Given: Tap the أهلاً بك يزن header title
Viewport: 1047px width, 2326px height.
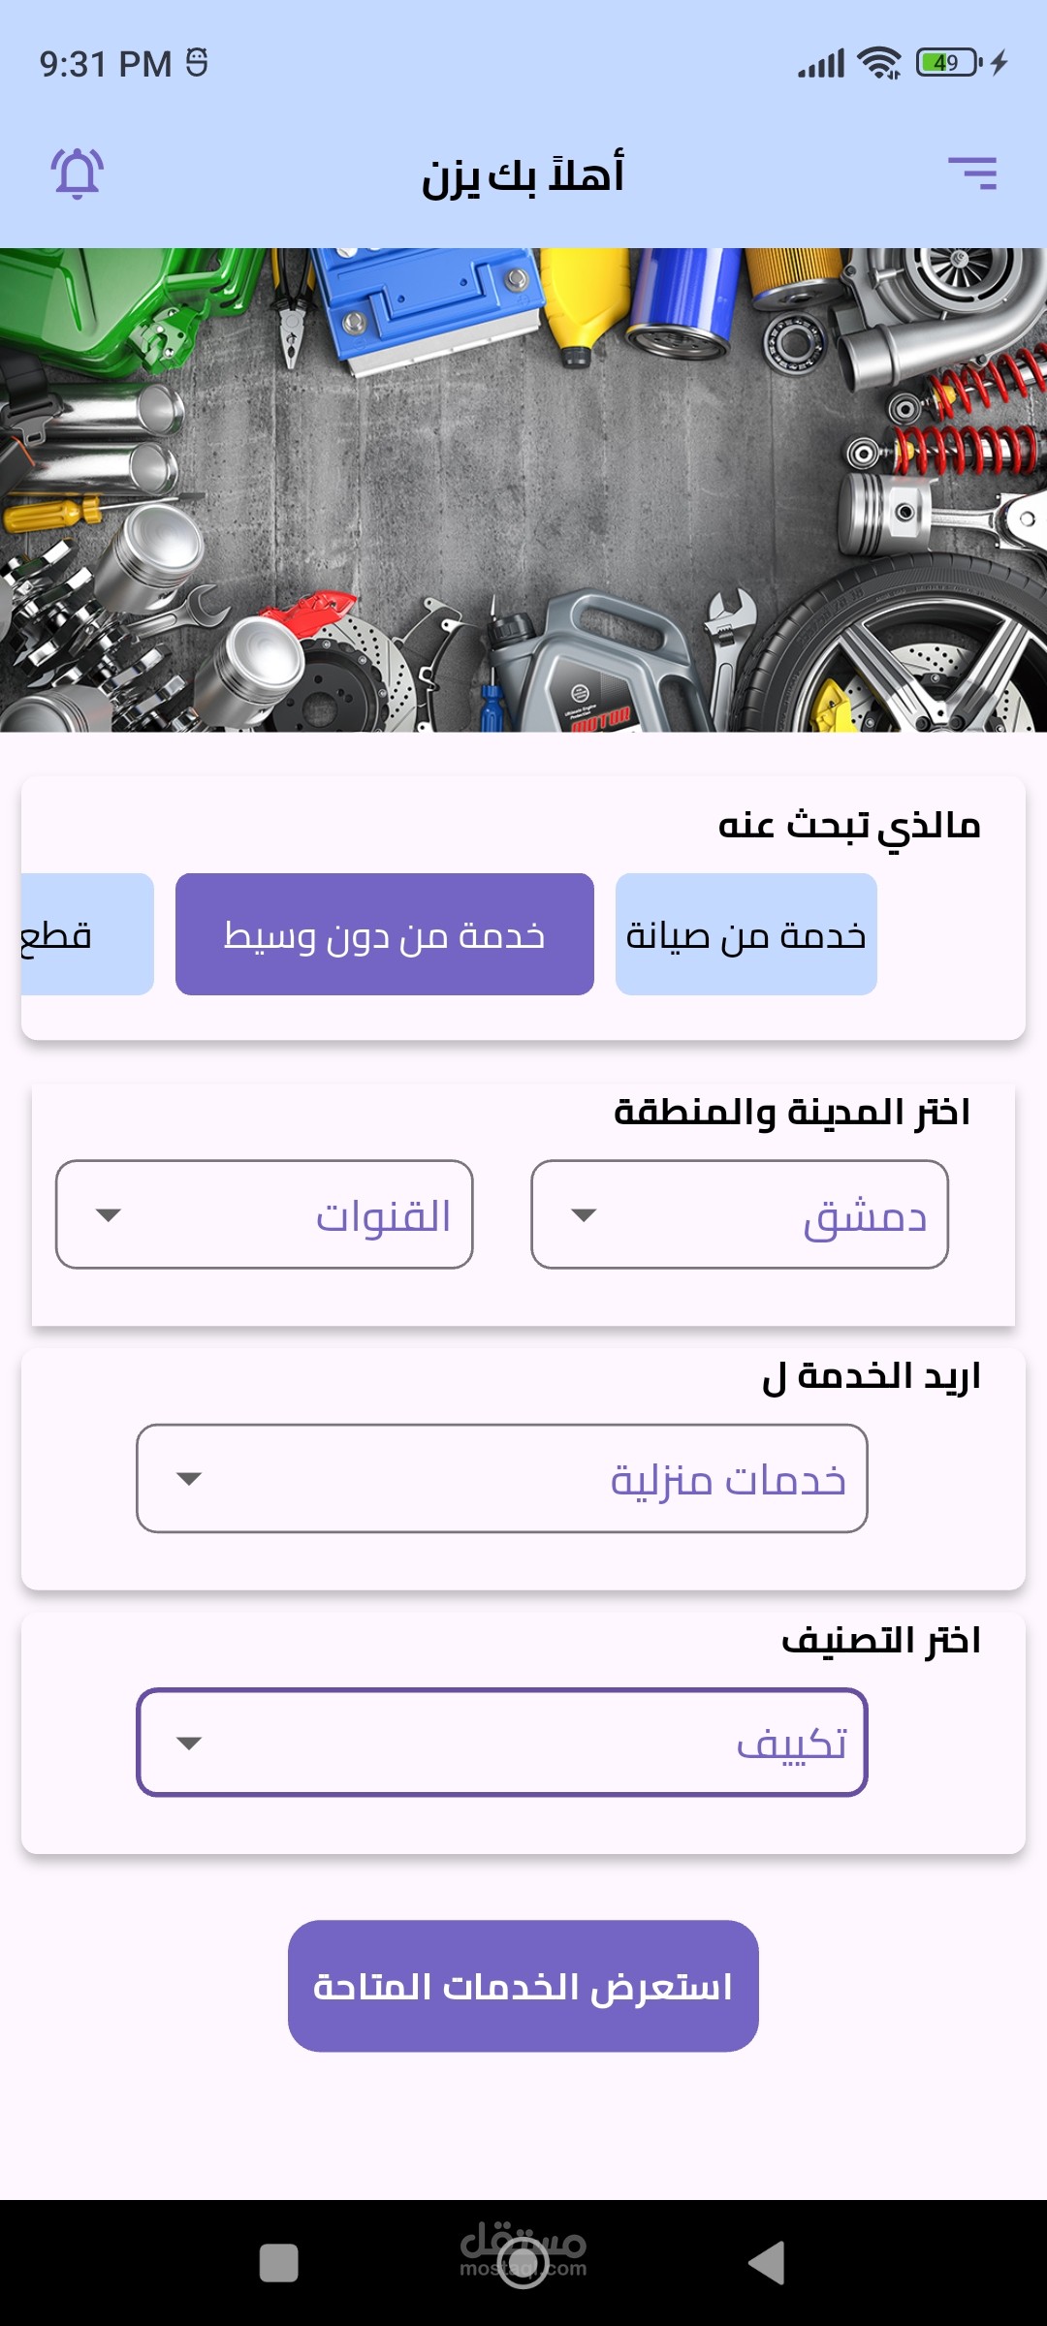Looking at the screenshot, I should [x=523, y=175].
